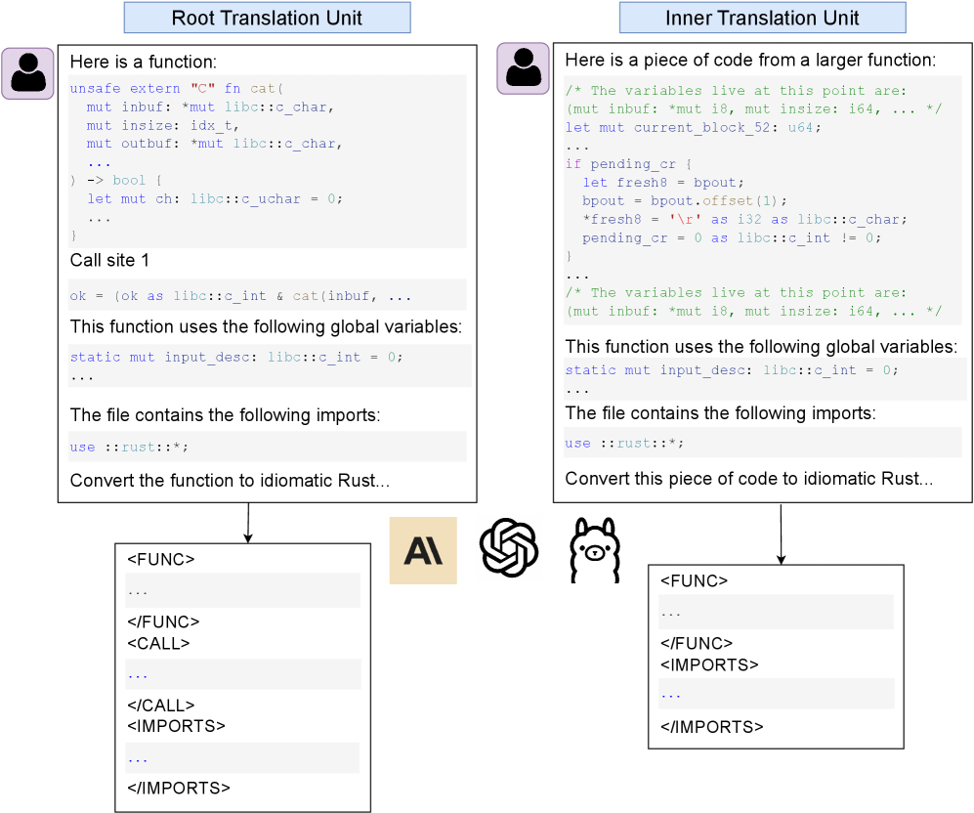Click the user avatar beside Inner Translation Unit prompt
This screenshot has width=974, height=813.
pos(523,68)
